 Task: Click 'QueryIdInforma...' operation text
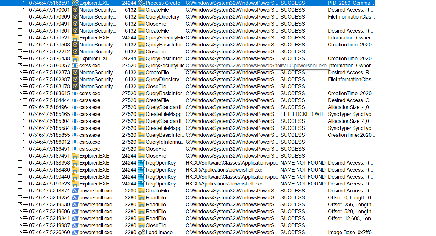point(165,142)
